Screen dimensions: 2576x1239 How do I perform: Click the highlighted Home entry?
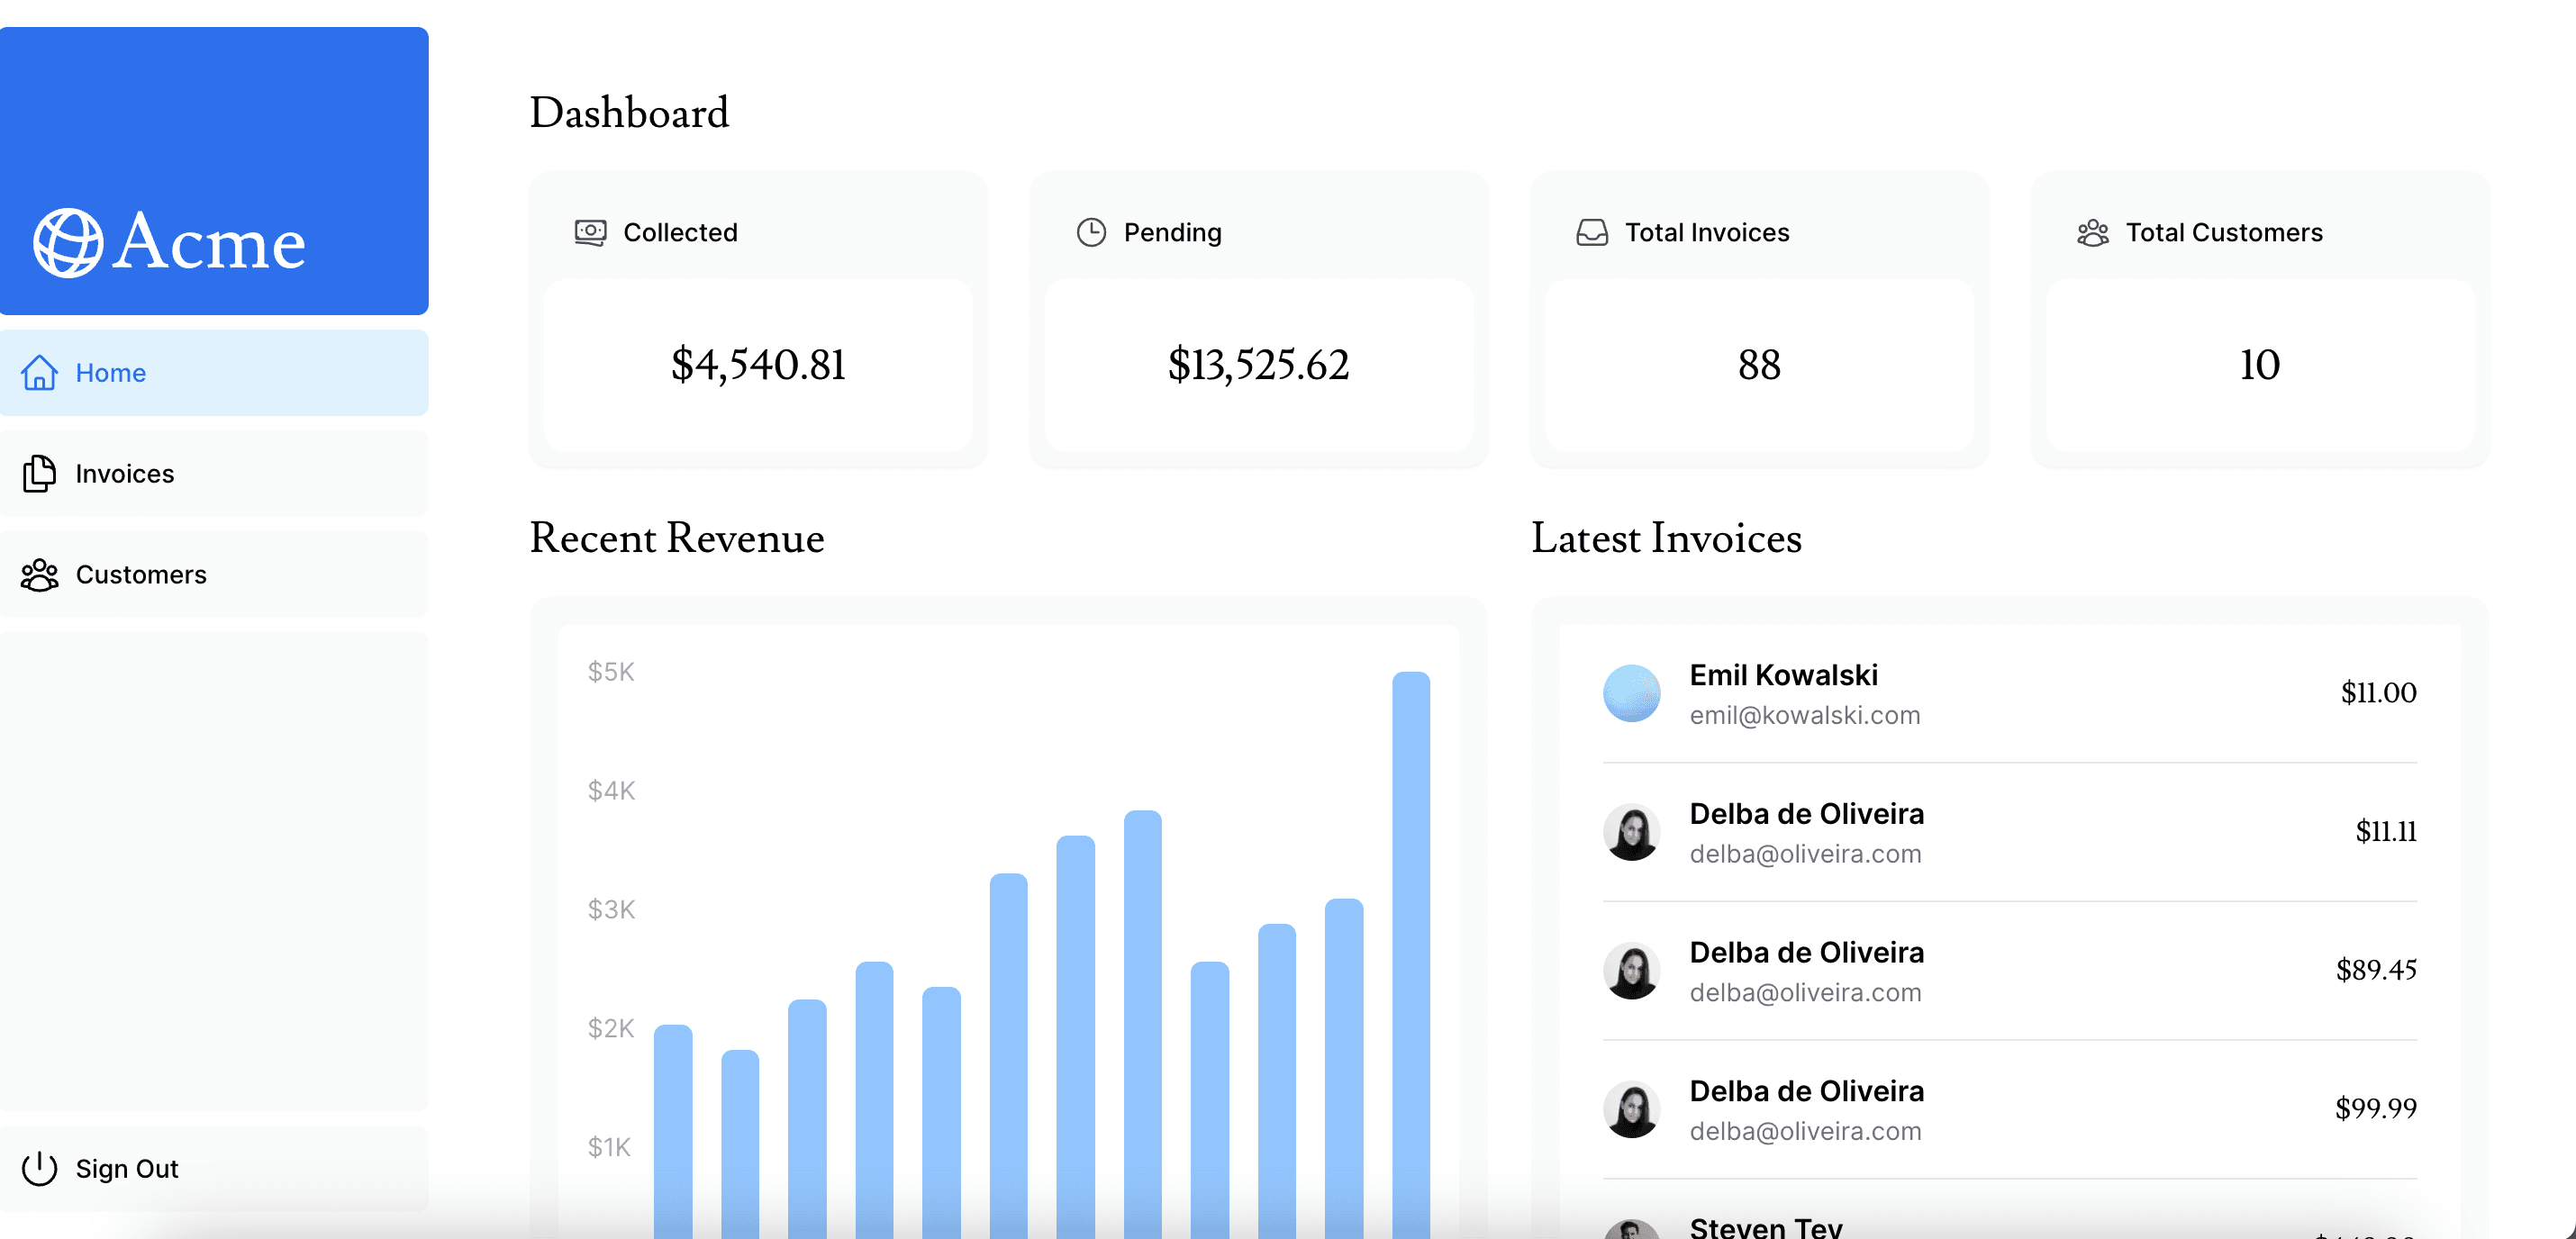point(110,372)
